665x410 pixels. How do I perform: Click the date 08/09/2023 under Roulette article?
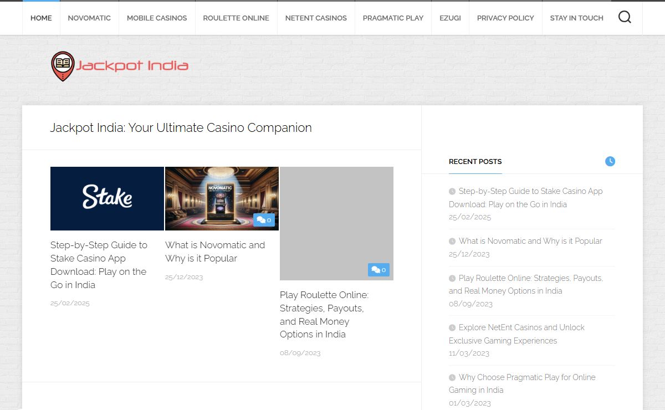coord(300,353)
